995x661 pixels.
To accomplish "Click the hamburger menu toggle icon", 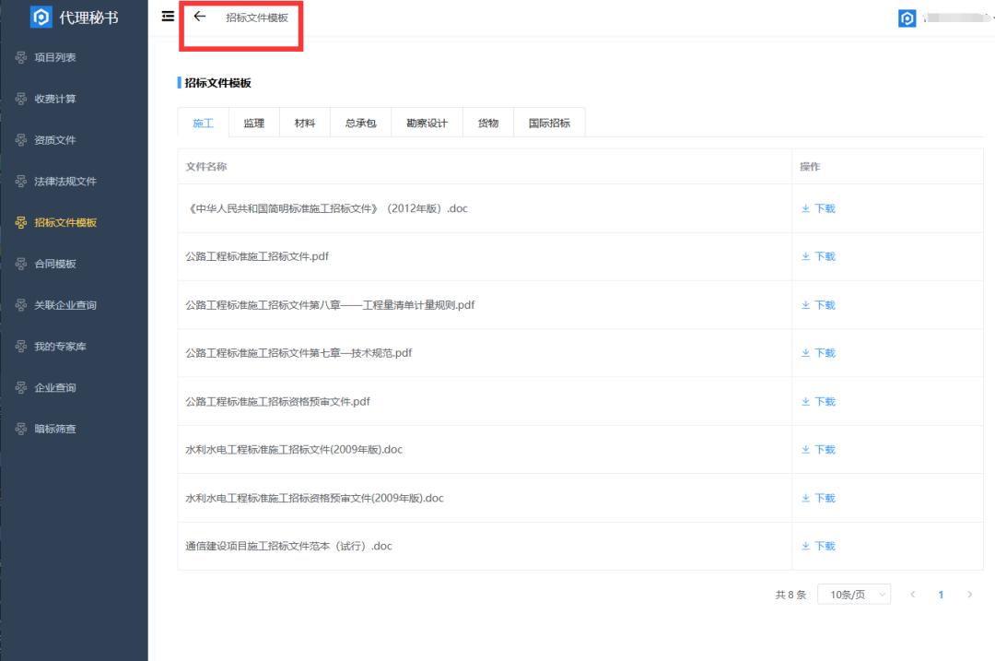I will 167,16.
